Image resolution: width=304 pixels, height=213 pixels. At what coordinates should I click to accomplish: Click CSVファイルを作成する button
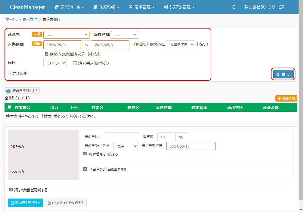[66, 203]
